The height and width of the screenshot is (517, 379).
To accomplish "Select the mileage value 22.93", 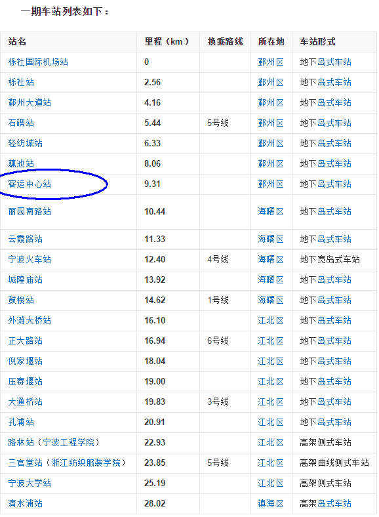I will [x=155, y=442].
